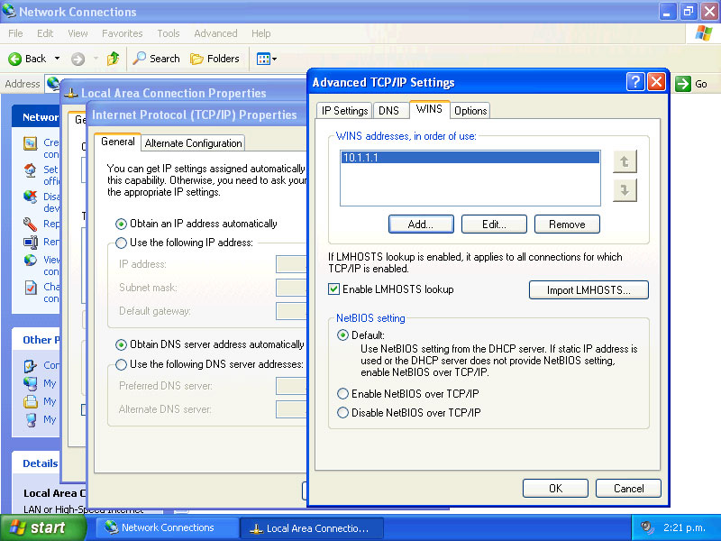Select Obtain DNS server address automatically

(x=121, y=345)
